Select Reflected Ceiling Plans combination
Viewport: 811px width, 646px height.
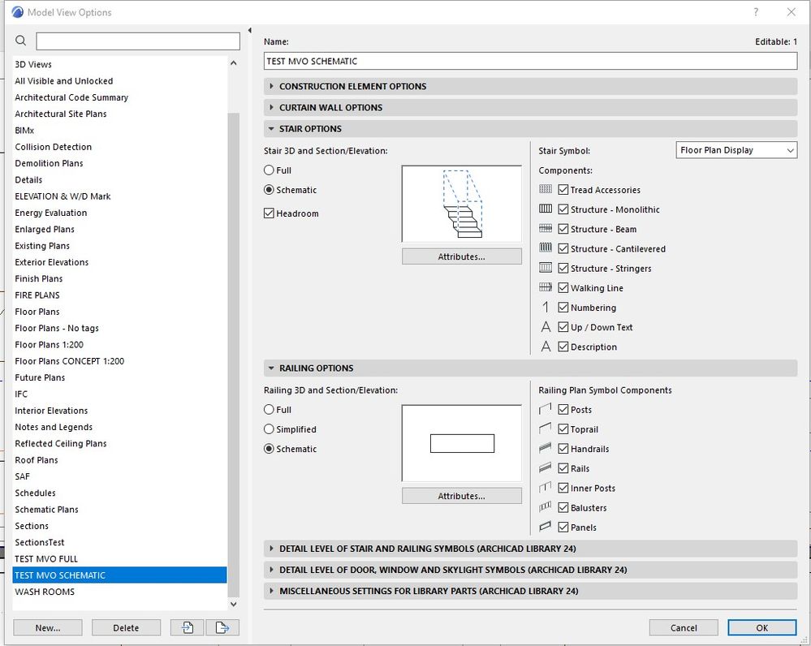(119, 443)
